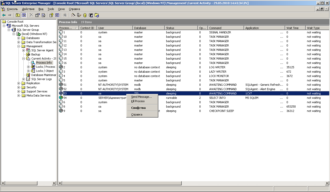Expand the Security folder in the tree
The height and width of the screenshot is (192, 330).
19,87
